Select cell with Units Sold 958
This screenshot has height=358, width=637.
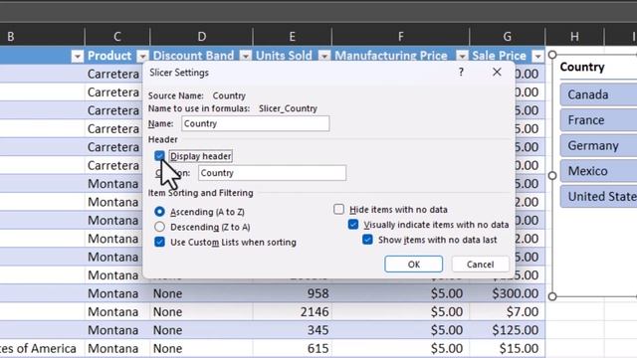tap(292, 293)
